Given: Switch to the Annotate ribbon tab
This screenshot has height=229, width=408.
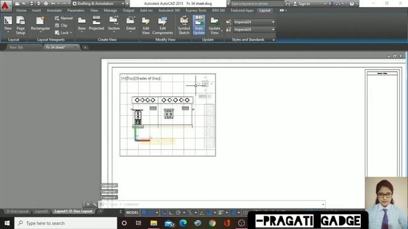Looking at the screenshot, I should (54, 10).
